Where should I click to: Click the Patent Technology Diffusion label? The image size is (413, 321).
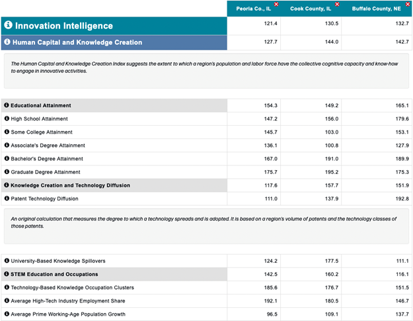click(44, 199)
